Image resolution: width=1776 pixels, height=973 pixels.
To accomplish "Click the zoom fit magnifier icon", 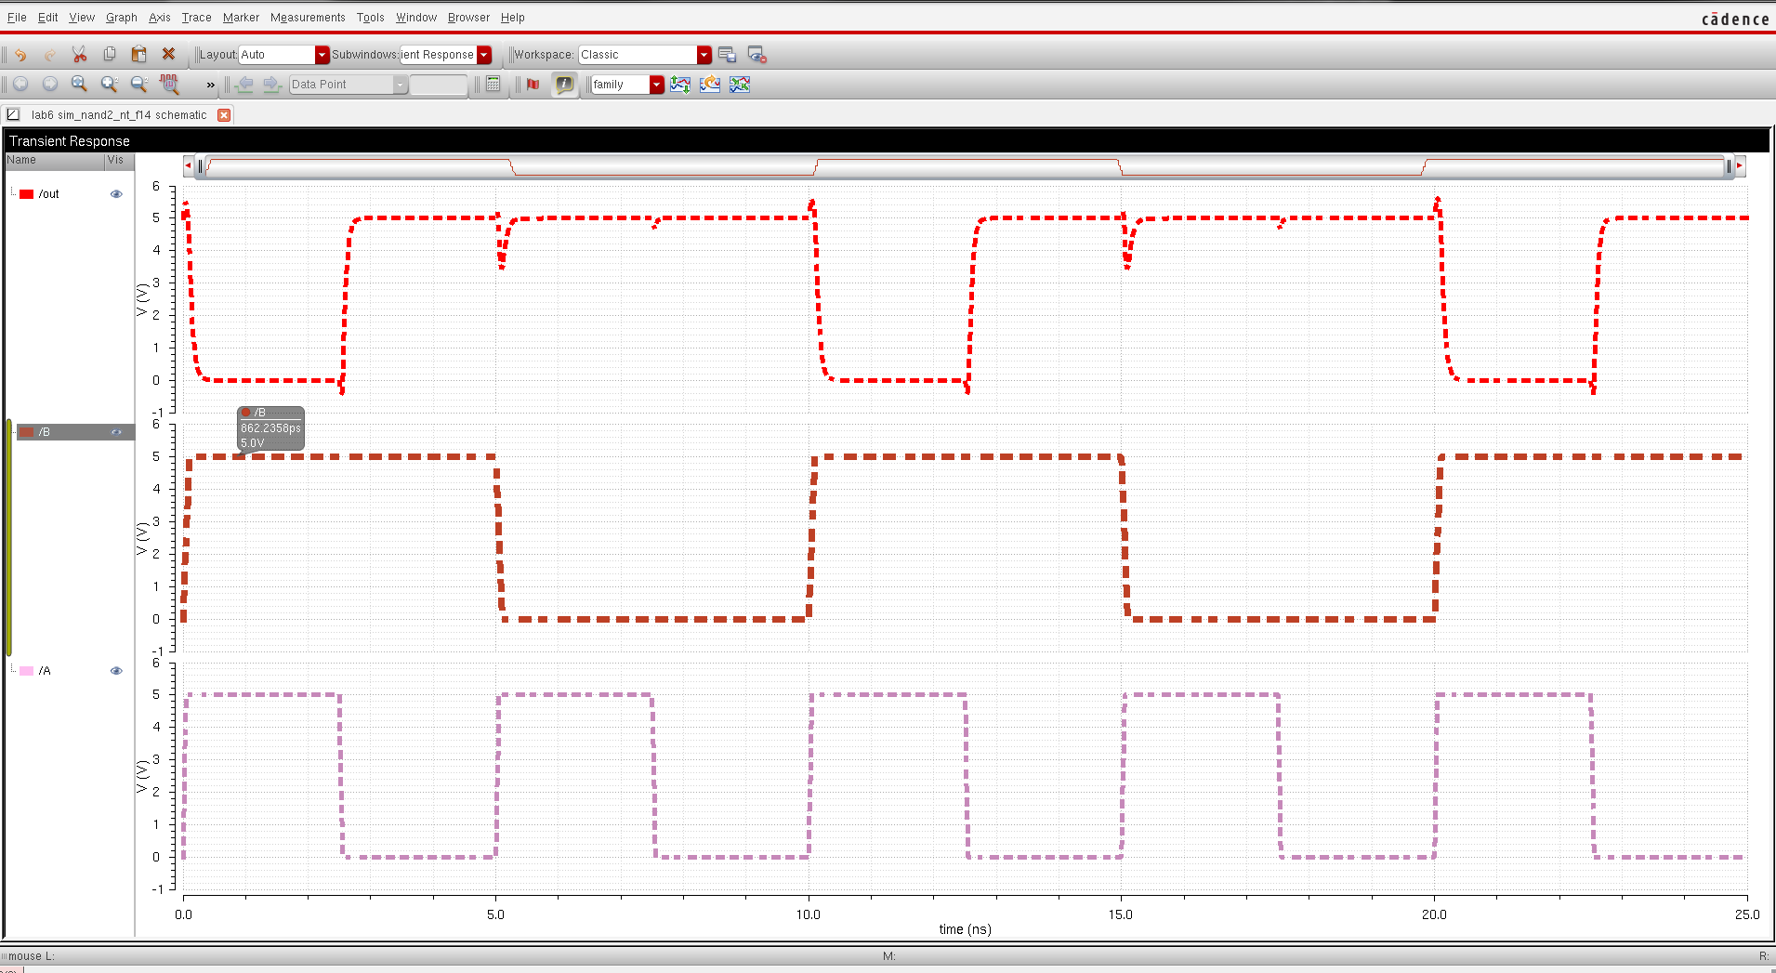I will 80,85.
